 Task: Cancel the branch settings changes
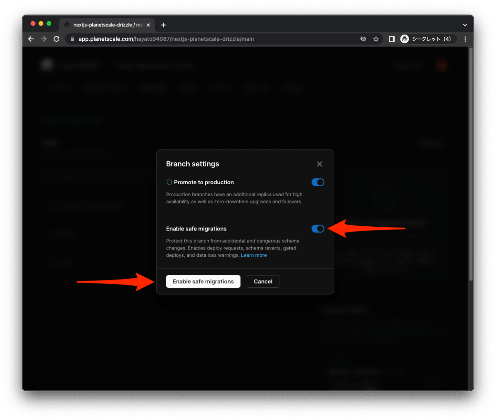pos(263,281)
